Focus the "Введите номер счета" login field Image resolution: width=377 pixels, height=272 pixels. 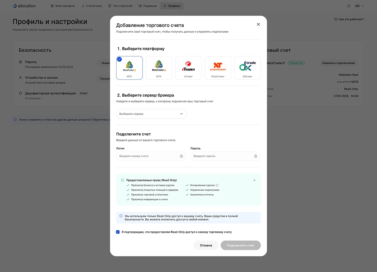point(151,156)
